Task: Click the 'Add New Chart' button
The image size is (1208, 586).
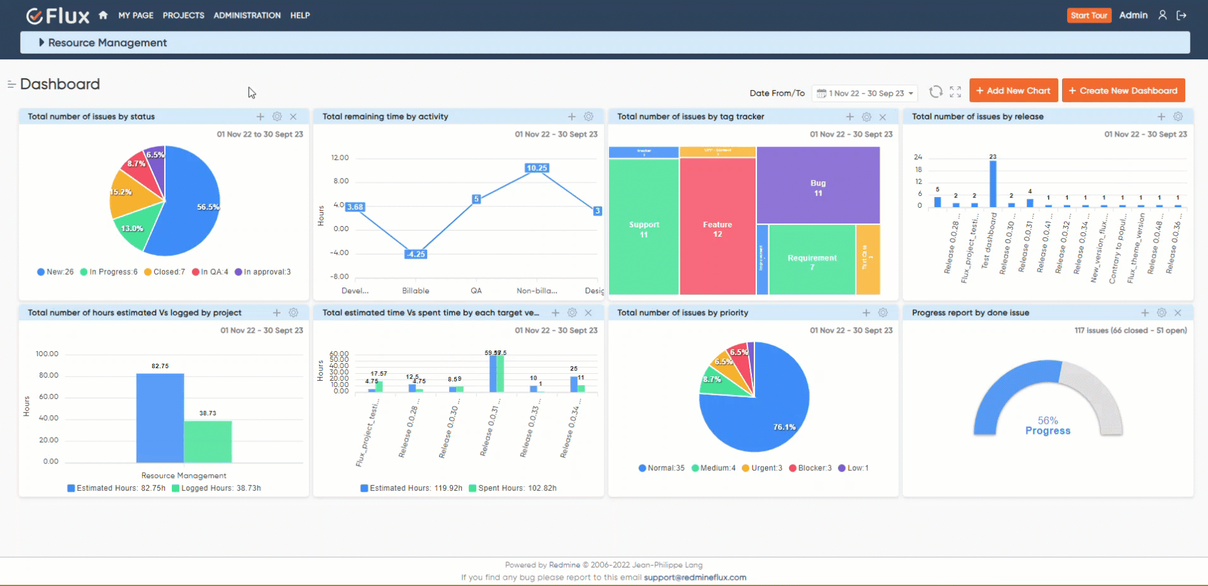Action: [x=1013, y=90]
